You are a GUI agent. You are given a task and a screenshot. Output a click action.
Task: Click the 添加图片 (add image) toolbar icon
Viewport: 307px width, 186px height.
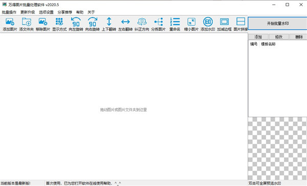pos(10,24)
